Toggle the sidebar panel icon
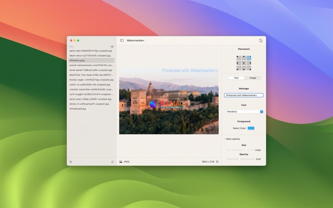333x208 pixels. (x=122, y=41)
